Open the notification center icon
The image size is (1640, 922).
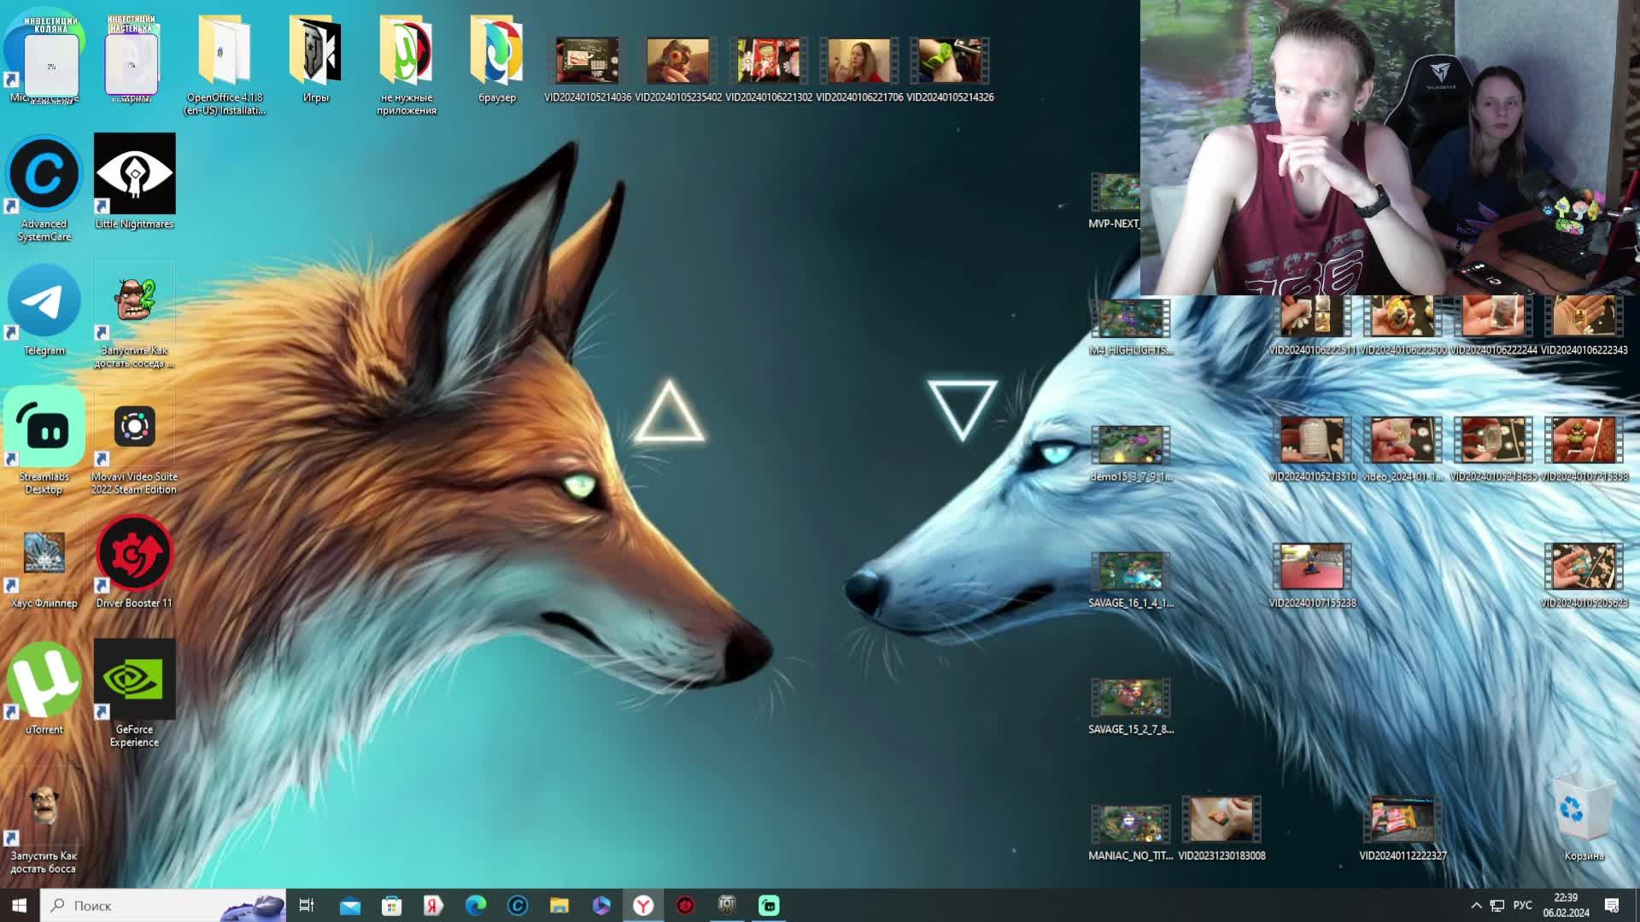pos(1612,905)
